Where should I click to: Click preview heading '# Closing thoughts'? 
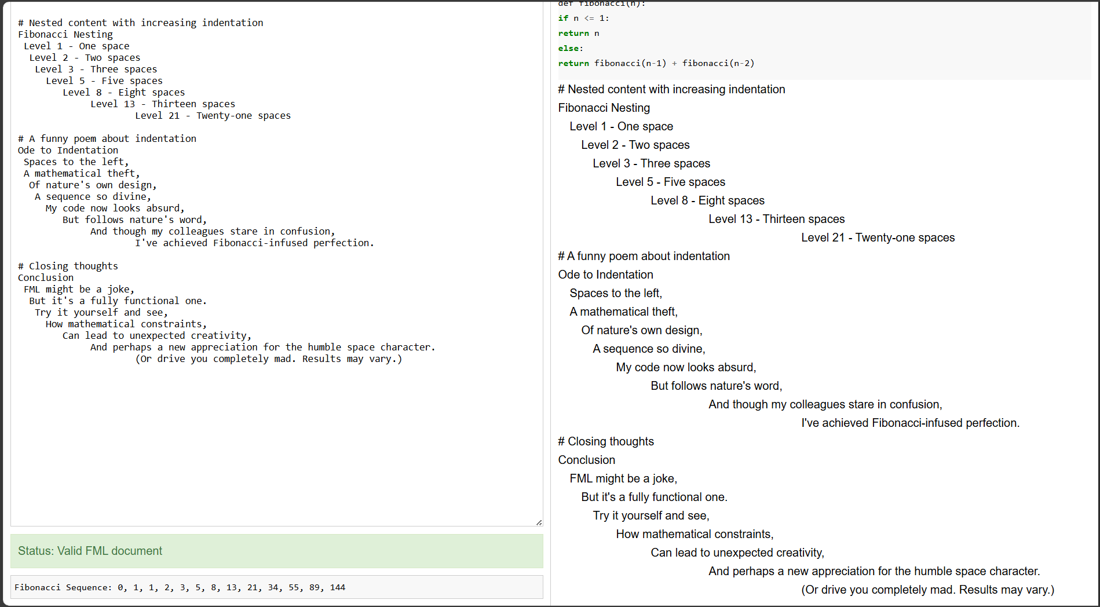tap(606, 441)
